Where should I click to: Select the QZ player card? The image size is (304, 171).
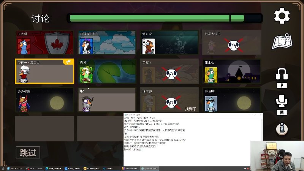(107, 100)
